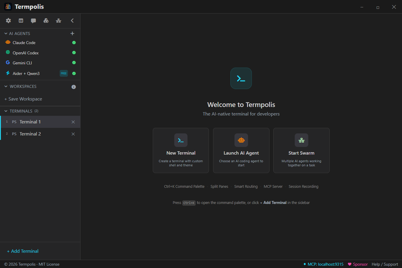Switch to Terminal 2
This screenshot has height=268, width=402.
[x=30, y=134]
